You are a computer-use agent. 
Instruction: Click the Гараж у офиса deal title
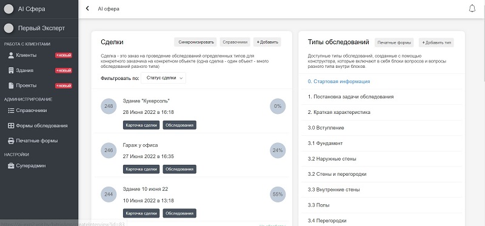coord(141,145)
